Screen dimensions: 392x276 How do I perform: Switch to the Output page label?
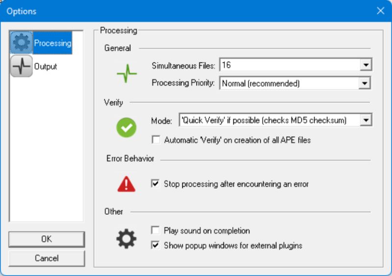[46, 66]
